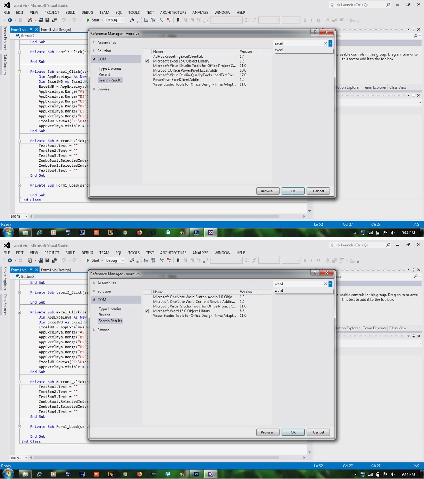This screenshot has width=424, height=479.
Task: Click horizontal scrollbar of the lower code editor
Action: click(x=156, y=457)
